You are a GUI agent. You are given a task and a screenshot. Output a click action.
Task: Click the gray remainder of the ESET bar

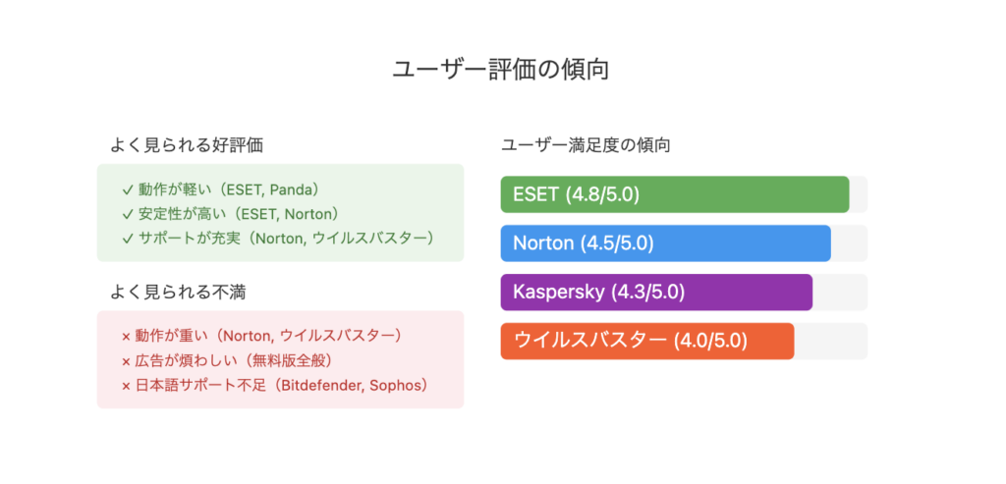pyautogui.click(x=859, y=194)
